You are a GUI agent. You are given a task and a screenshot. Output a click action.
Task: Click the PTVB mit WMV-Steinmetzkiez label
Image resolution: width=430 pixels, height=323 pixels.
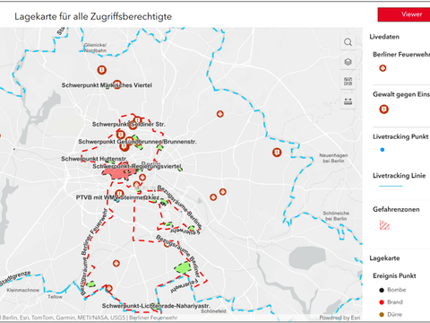(x=117, y=197)
